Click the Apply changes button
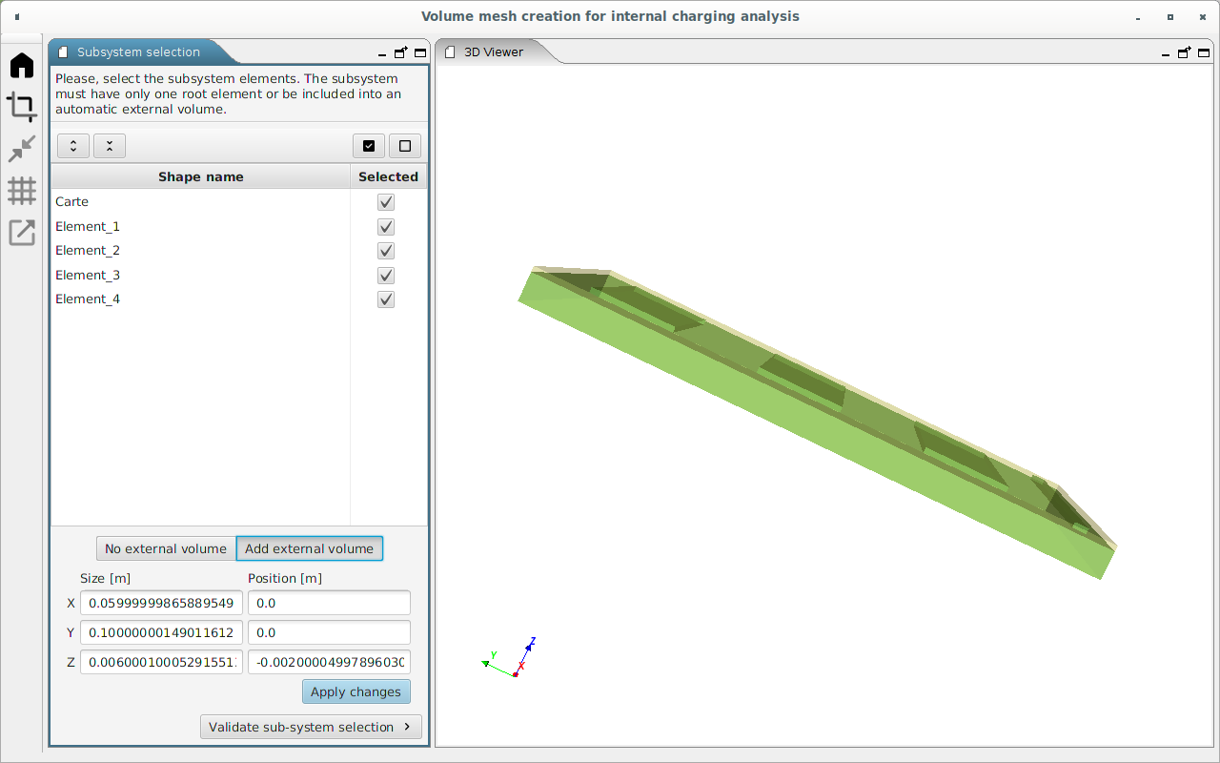Image resolution: width=1220 pixels, height=763 pixels. pos(356,692)
